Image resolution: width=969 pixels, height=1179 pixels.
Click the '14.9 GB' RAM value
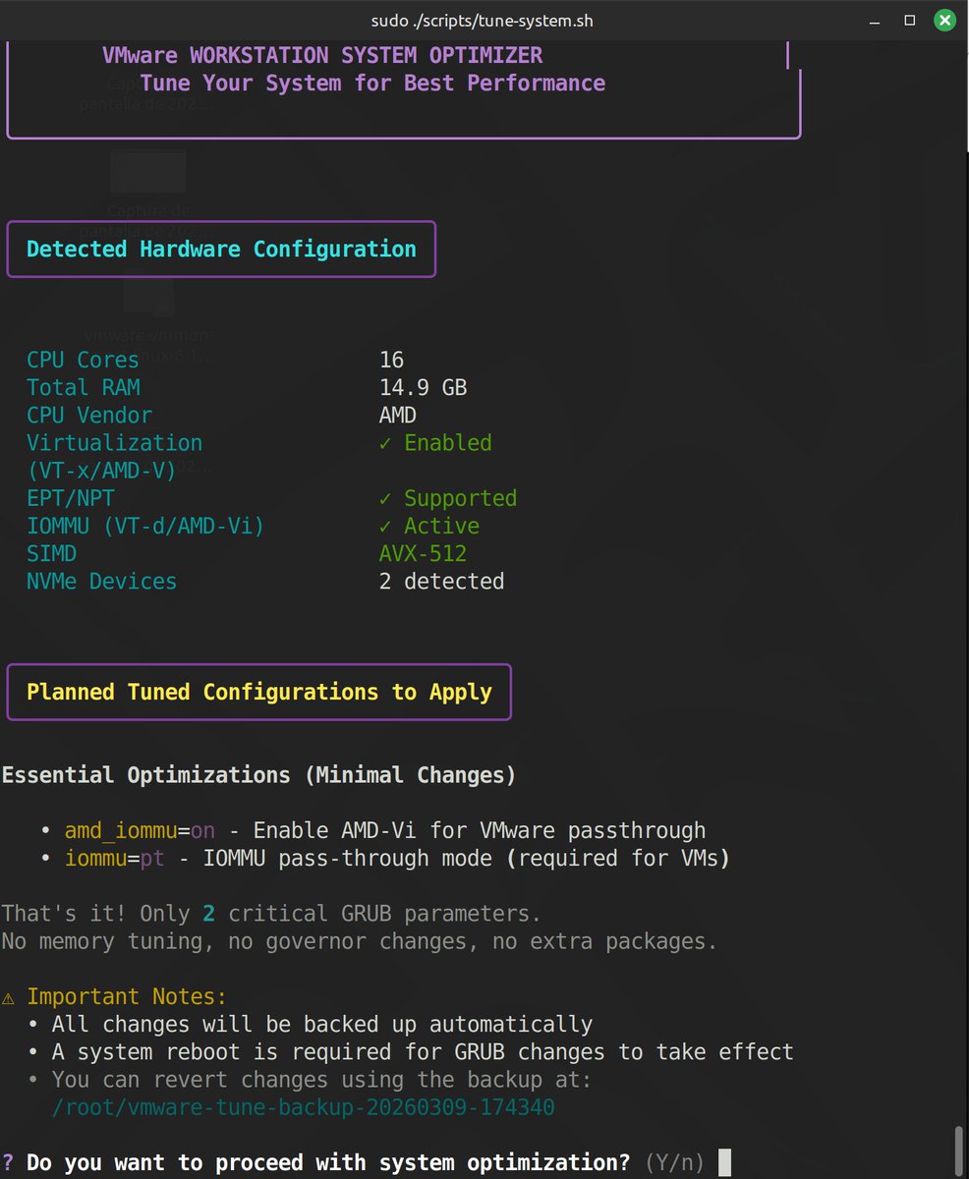pos(423,387)
